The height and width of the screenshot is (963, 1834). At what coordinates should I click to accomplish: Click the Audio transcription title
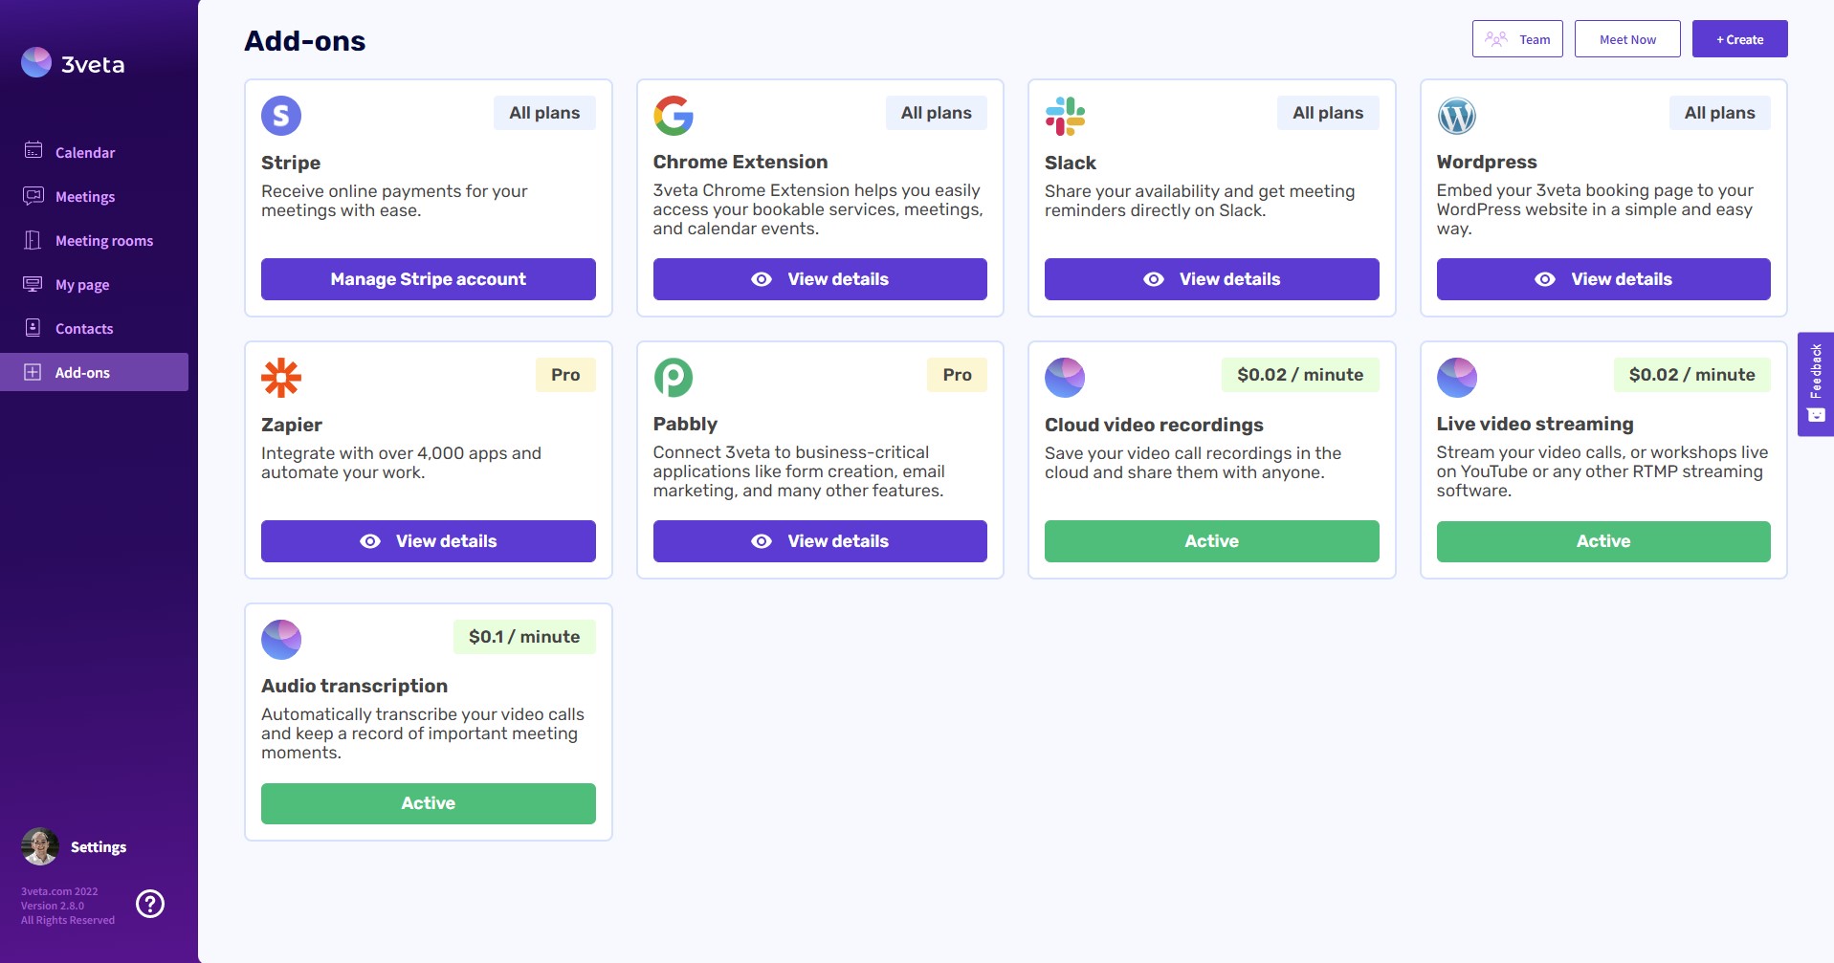354,686
